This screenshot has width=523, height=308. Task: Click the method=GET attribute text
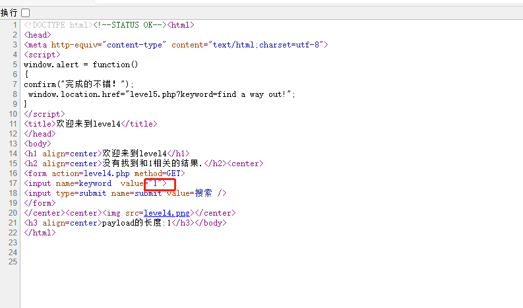click(158, 173)
